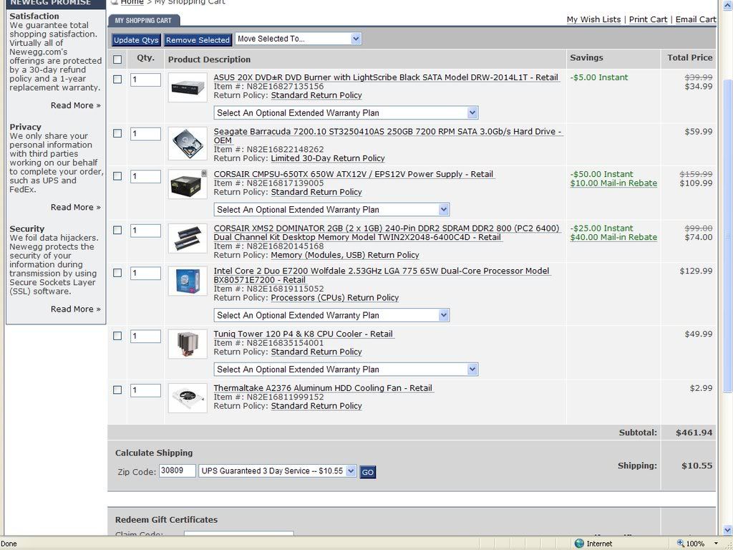Open My Wish Lists link
This screenshot has height=550, width=733.
(x=593, y=19)
